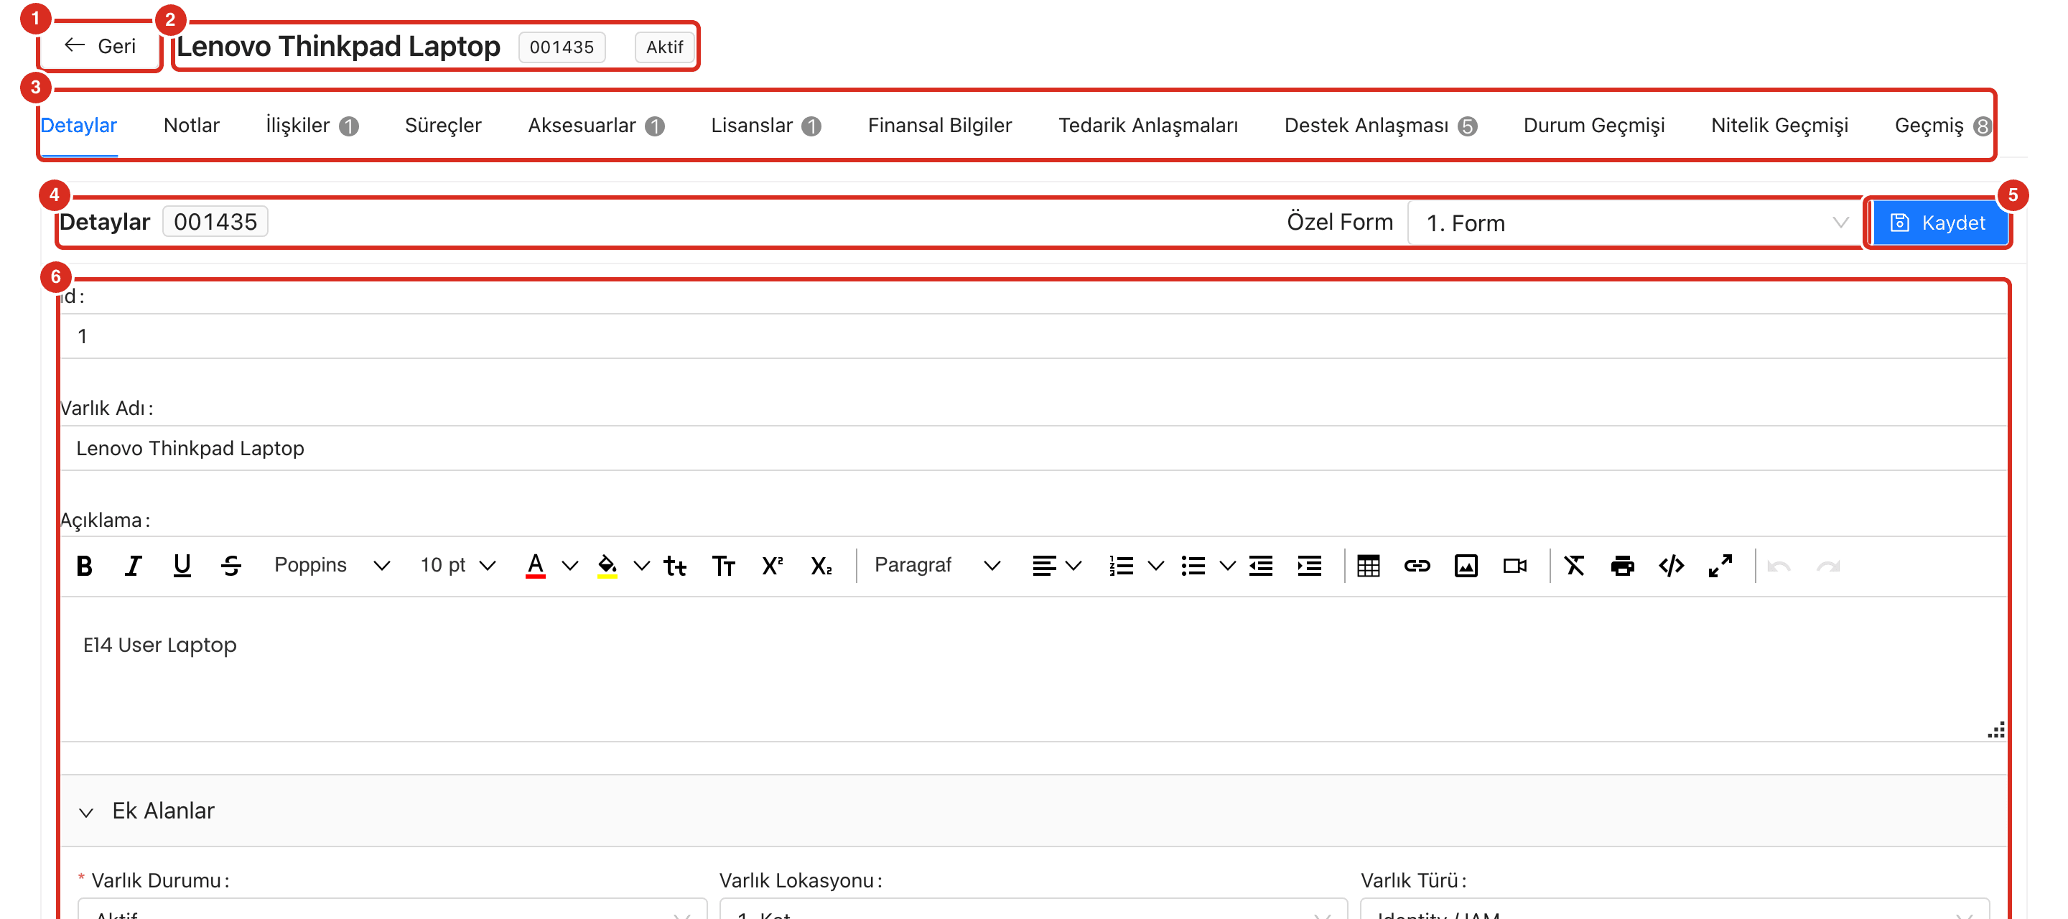This screenshot has height=919, width=2068.
Task: Switch to the Notlar tab
Action: [192, 126]
